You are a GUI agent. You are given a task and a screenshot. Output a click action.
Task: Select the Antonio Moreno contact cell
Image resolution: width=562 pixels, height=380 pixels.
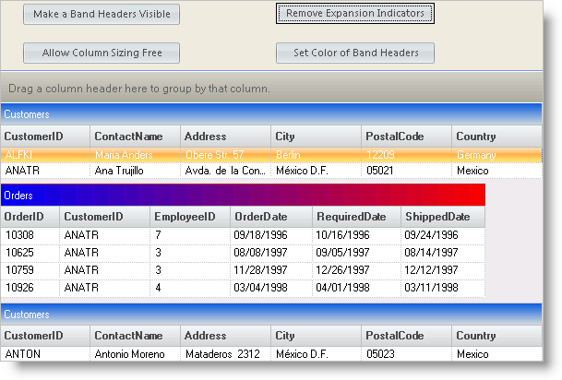tap(134, 353)
